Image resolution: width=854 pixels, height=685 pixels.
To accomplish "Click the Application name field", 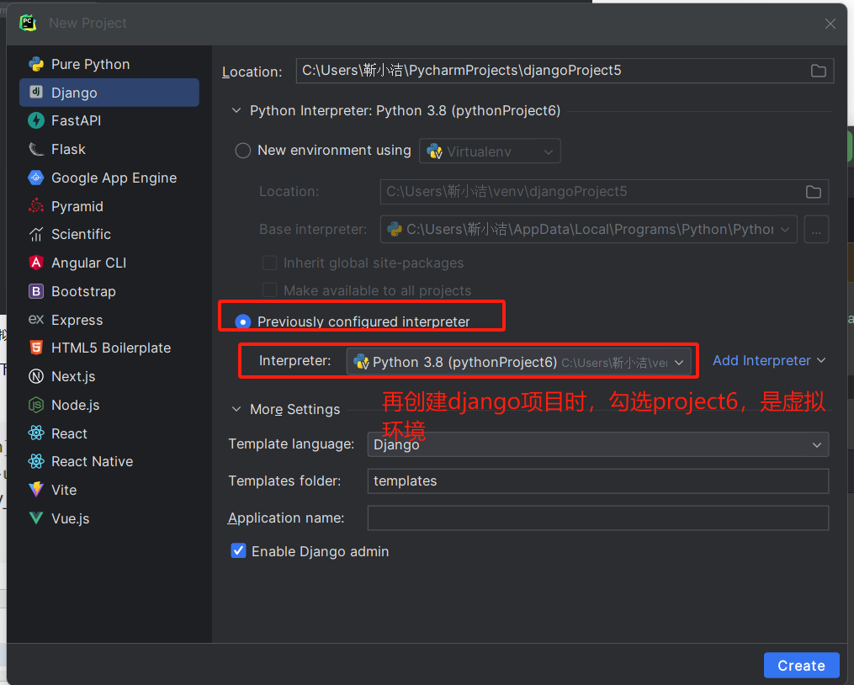I will point(598,518).
